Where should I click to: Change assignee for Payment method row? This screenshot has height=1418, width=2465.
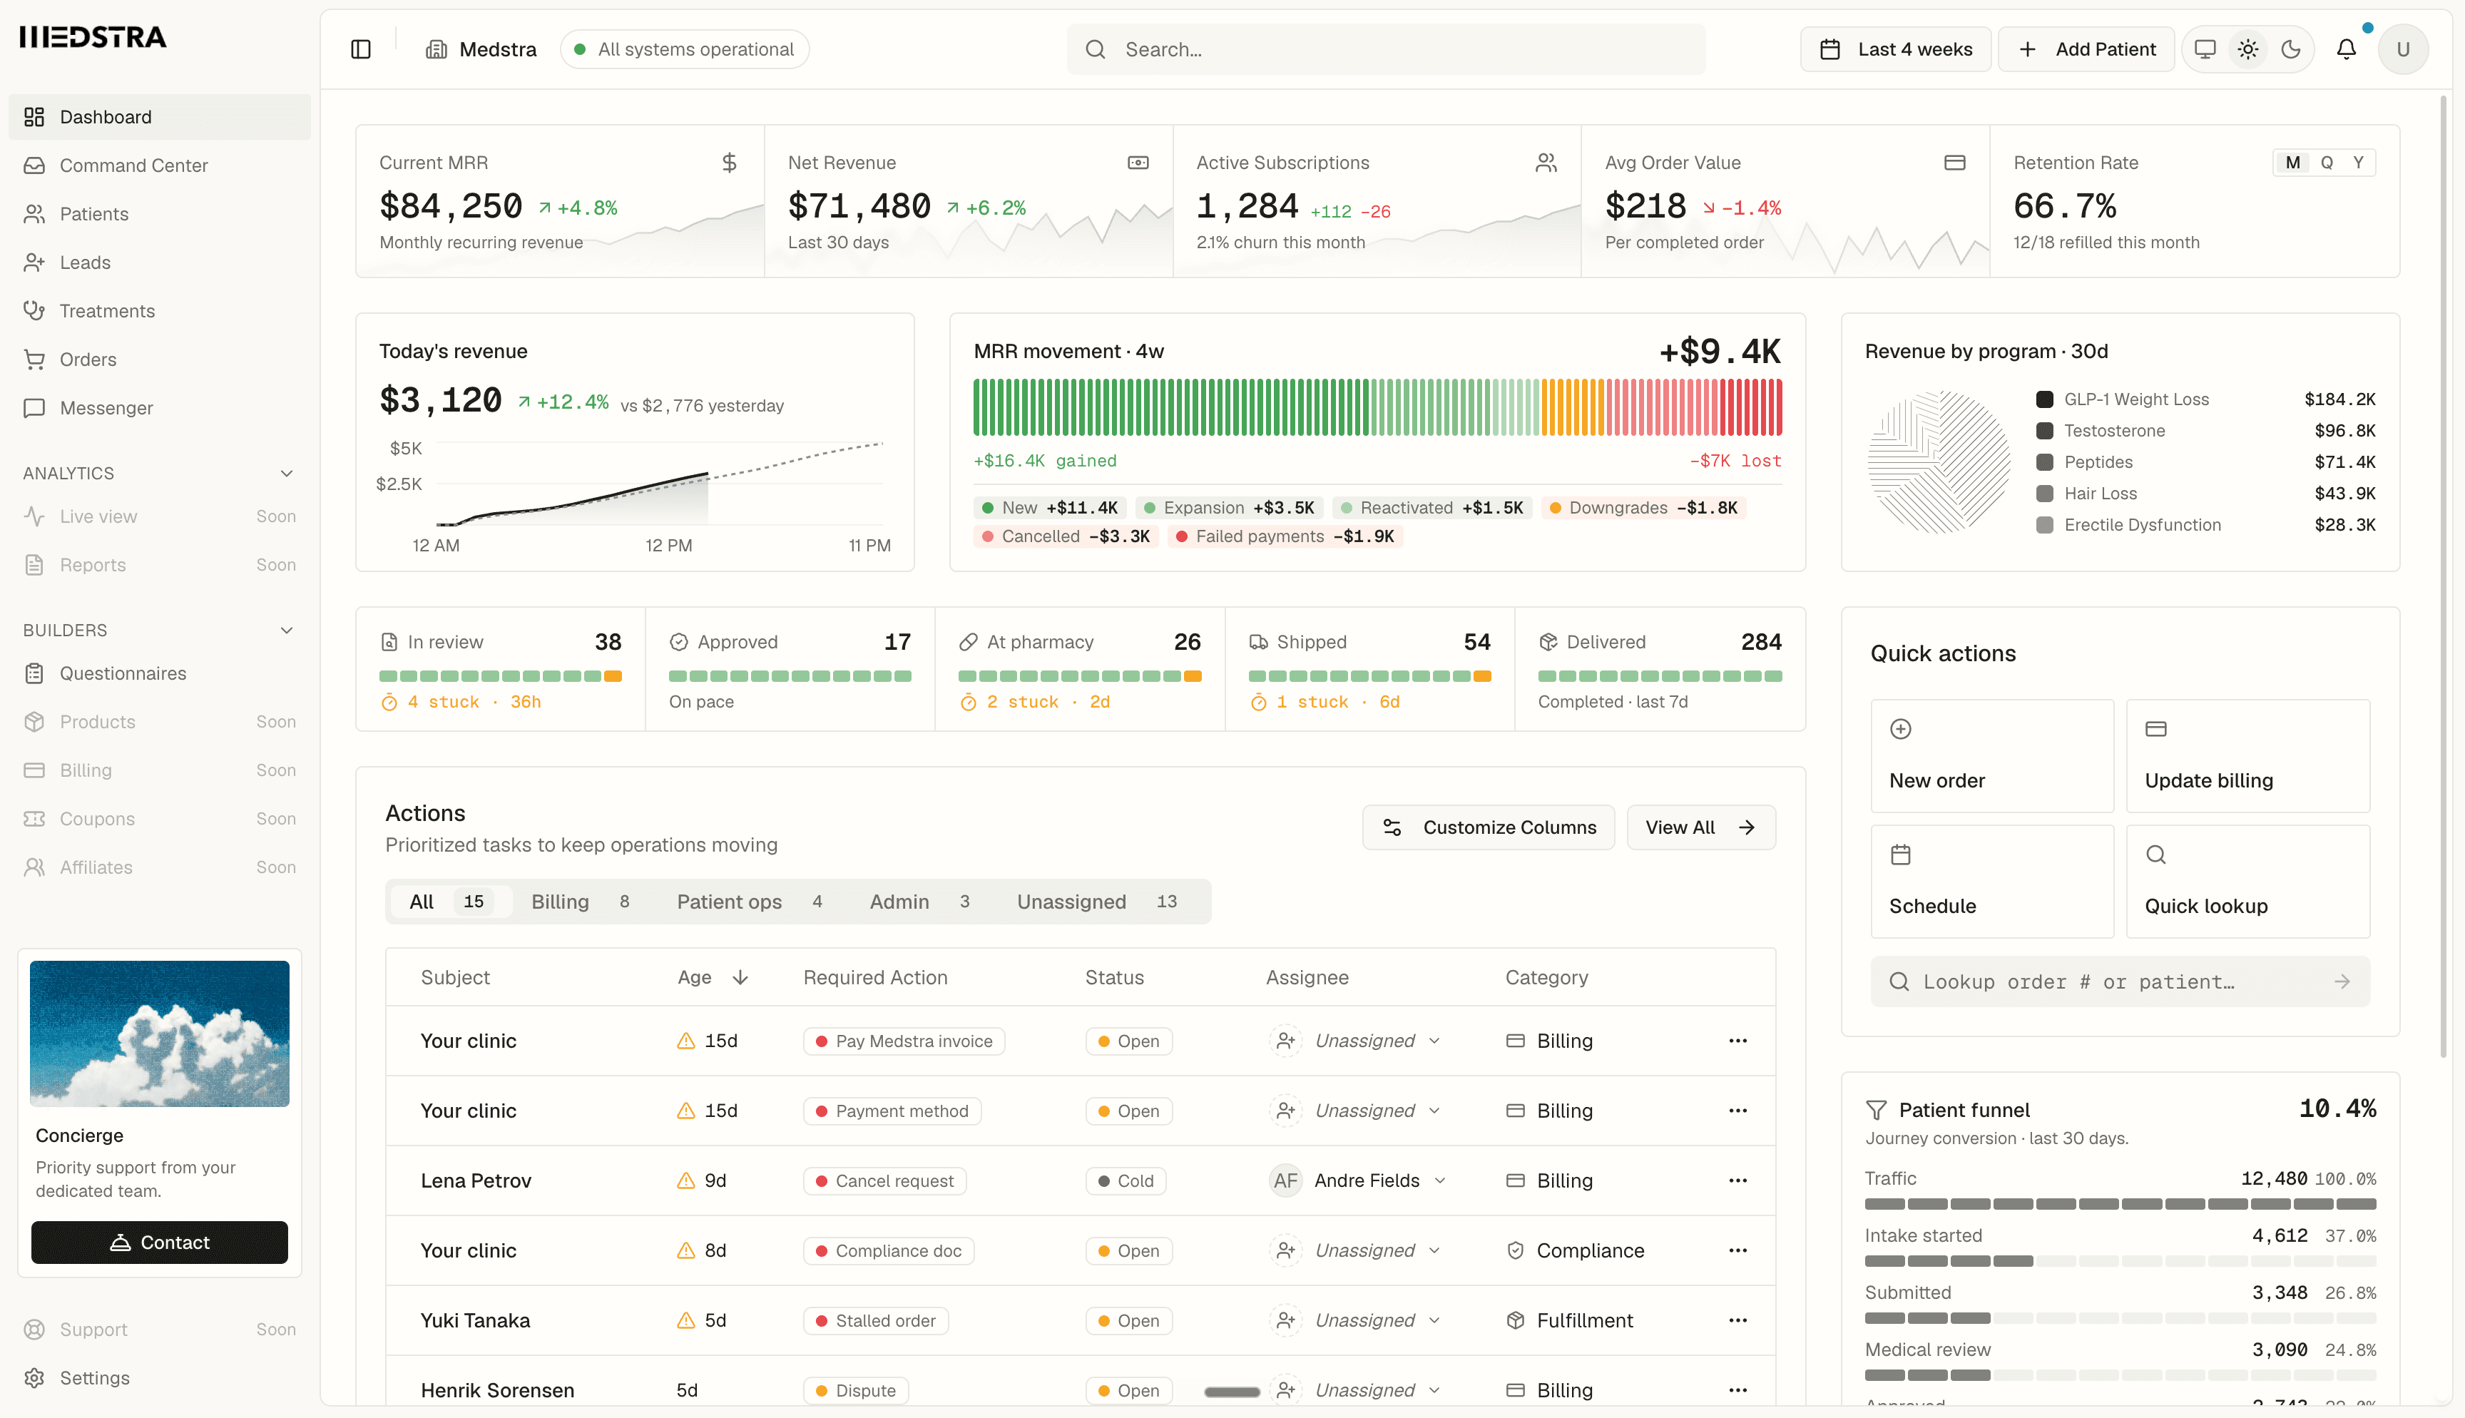(x=1355, y=1111)
